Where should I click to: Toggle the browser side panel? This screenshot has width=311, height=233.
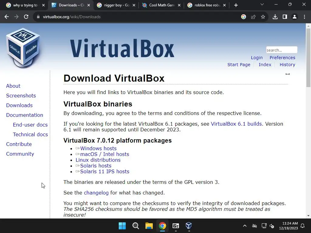coord(285,17)
